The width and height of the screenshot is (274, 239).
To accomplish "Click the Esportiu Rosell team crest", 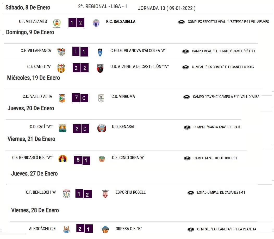I will point(105,194).
